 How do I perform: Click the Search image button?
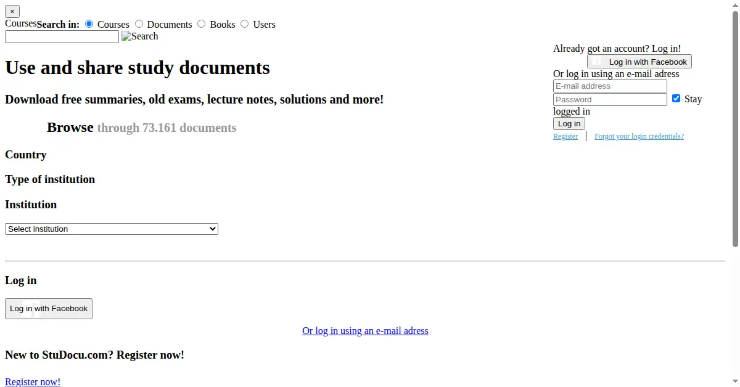point(140,36)
